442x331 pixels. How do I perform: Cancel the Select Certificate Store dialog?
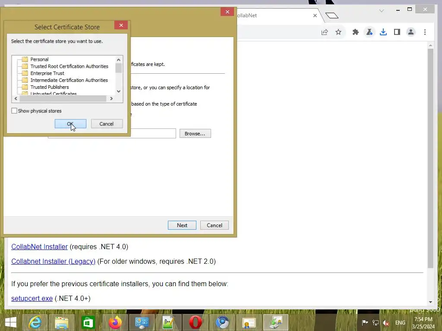pyautogui.click(x=107, y=124)
